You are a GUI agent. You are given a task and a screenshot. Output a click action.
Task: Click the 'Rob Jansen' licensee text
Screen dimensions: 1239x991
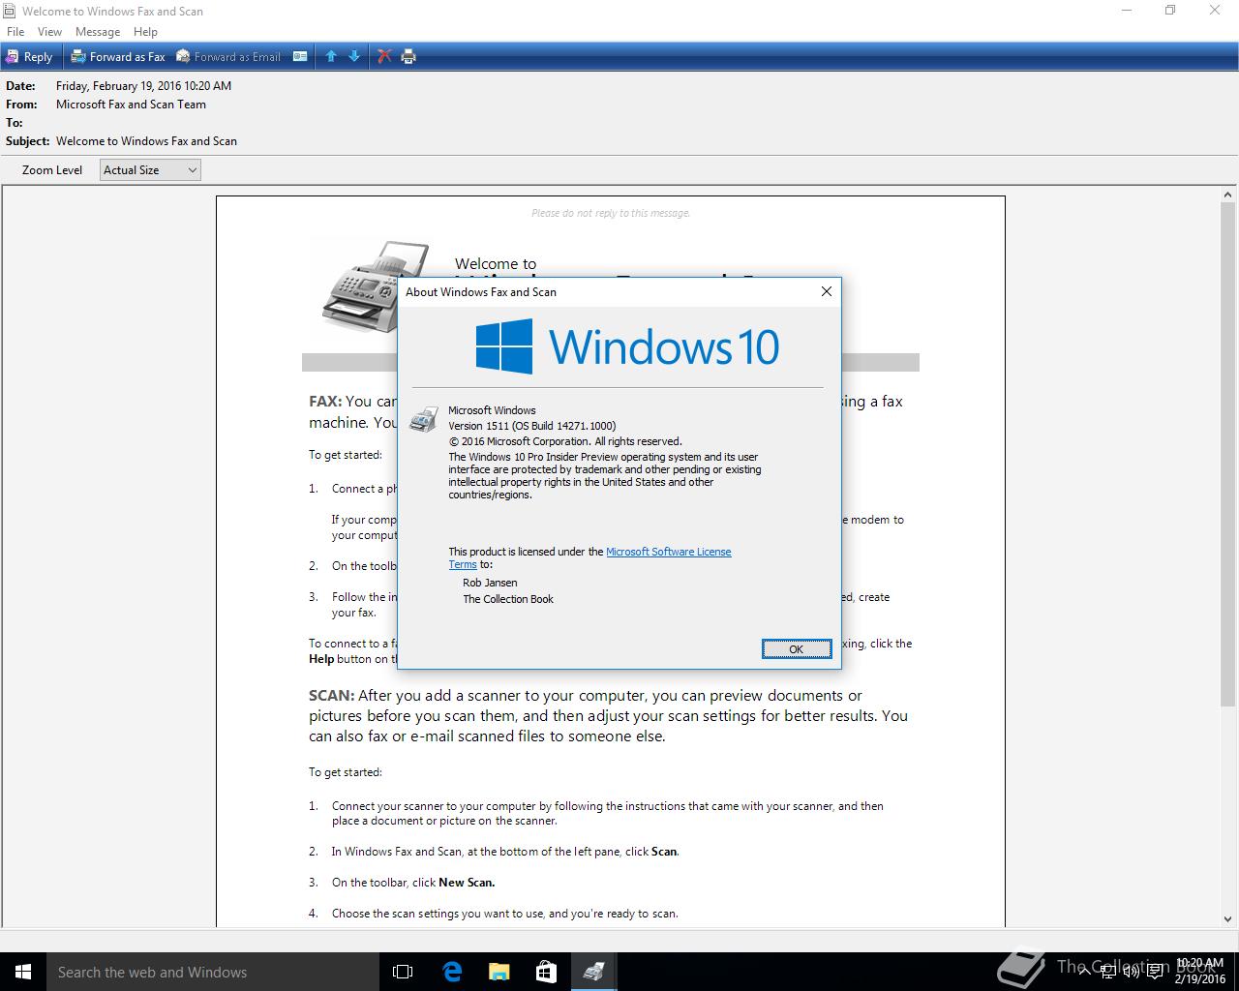(x=490, y=583)
